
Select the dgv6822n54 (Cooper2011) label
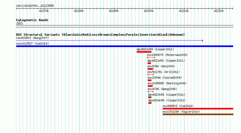166,61
